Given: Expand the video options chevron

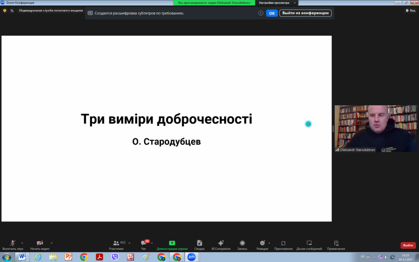Looking at the screenshot, I should click(52, 243).
